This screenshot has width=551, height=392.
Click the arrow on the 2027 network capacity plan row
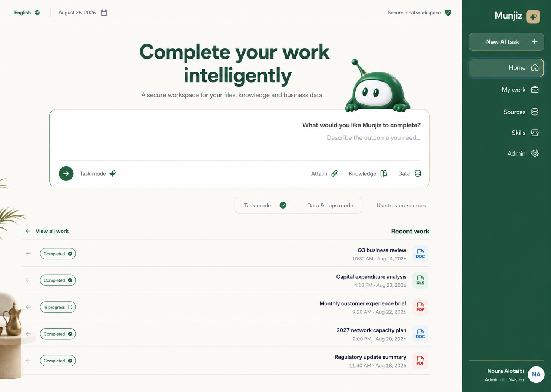pyautogui.click(x=28, y=334)
